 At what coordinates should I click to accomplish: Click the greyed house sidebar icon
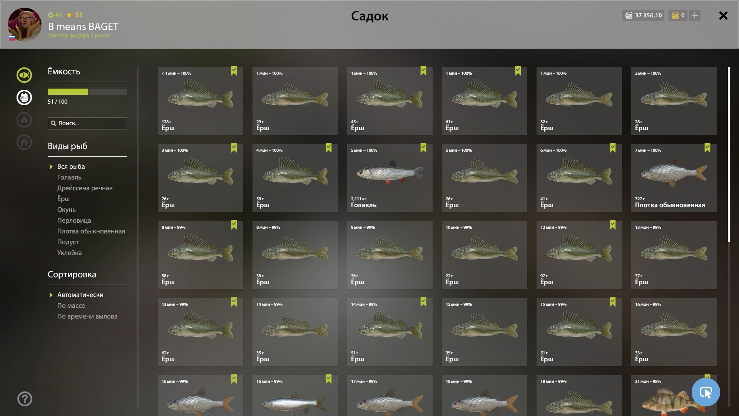[24, 142]
